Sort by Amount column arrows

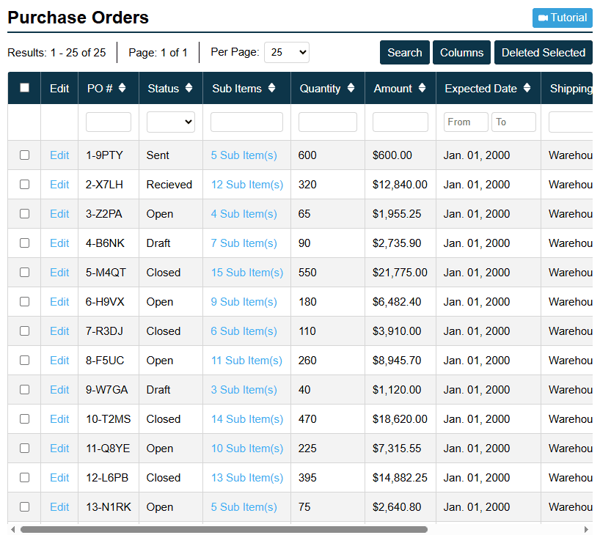pos(422,88)
